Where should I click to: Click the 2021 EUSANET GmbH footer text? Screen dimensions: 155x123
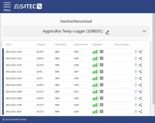click(16, 120)
